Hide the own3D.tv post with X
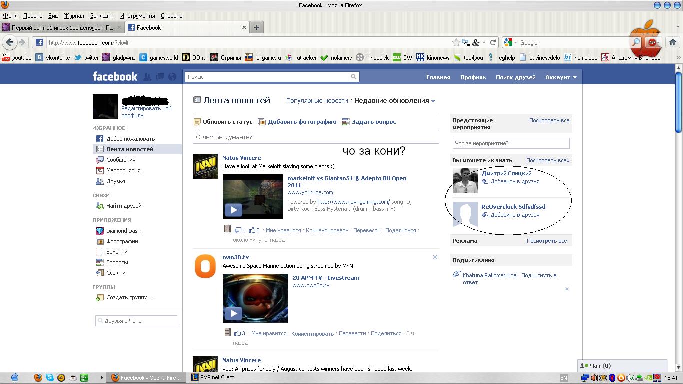Screen dimensions: 683x384 coord(435,257)
